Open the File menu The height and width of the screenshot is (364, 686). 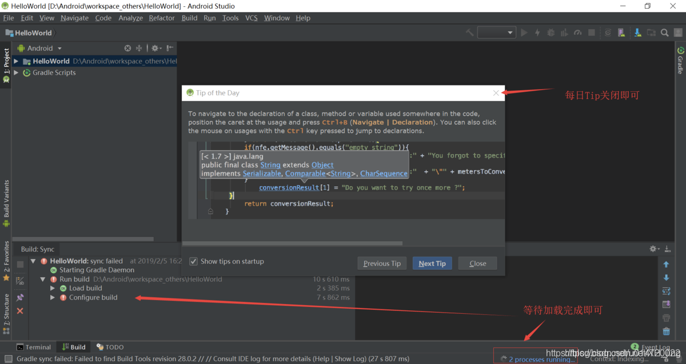coord(8,18)
